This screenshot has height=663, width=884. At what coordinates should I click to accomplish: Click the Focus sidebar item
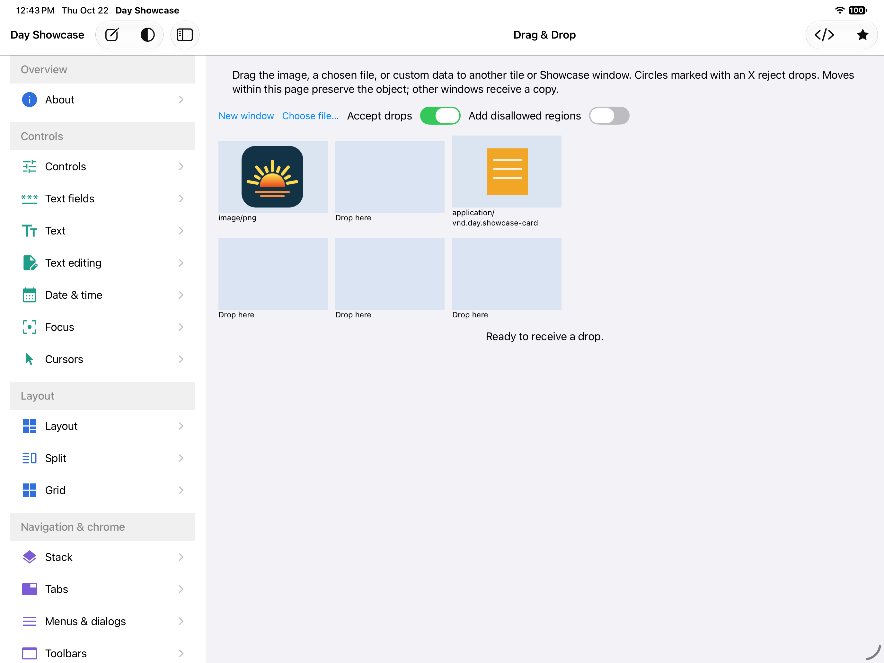click(x=103, y=327)
